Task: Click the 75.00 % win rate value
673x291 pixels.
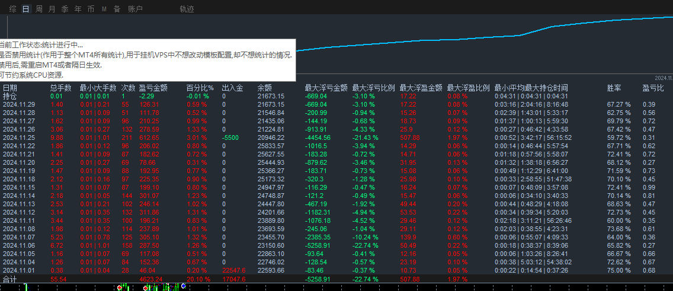Action: point(619,270)
